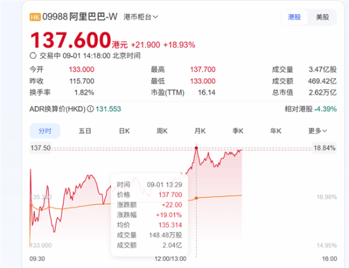349x268 pixels.
Task: Open the 港币柜台 counter dropdown
Action: (140, 17)
